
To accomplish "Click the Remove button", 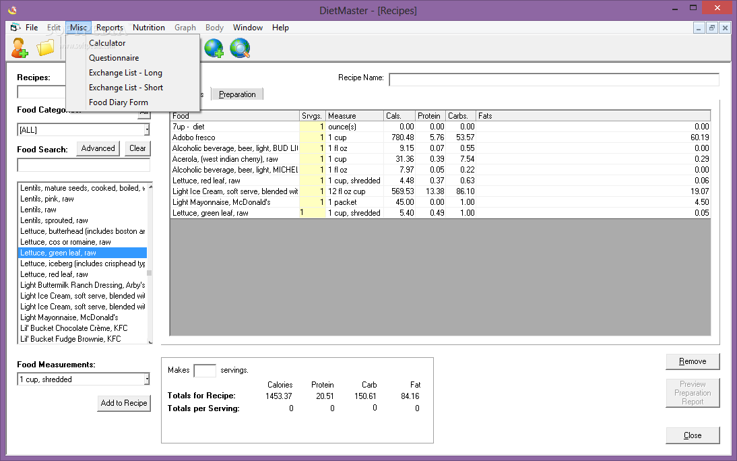I will click(693, 361).
